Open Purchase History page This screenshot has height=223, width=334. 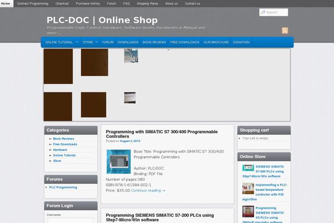tap(88, 3)
